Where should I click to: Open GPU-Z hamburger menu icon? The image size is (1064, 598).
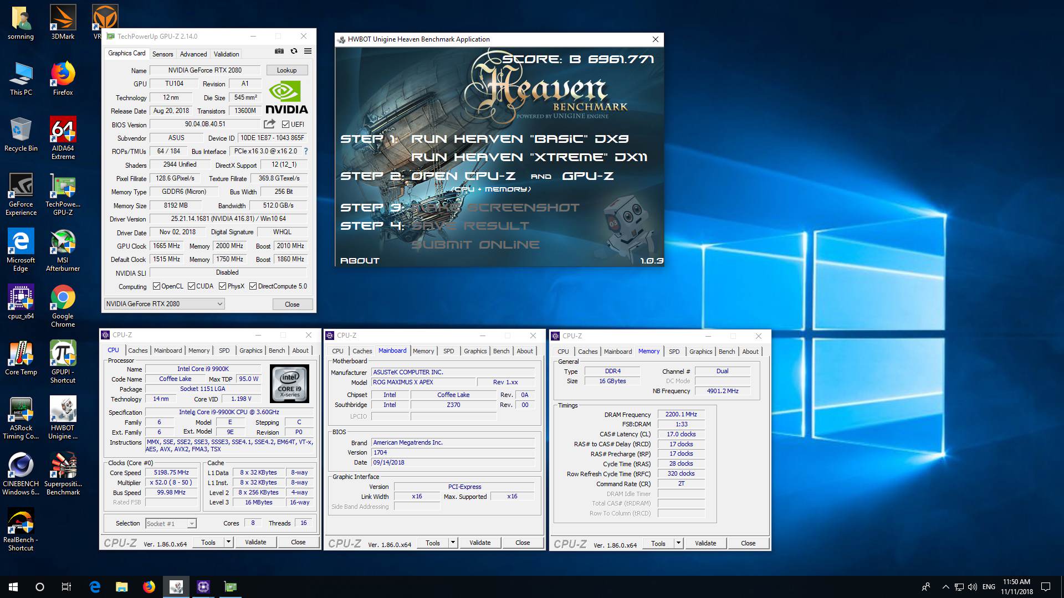tap(308, 51)
